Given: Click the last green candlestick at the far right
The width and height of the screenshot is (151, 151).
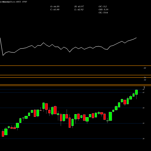Looking at the screenshot, I should tap(137, 92).
